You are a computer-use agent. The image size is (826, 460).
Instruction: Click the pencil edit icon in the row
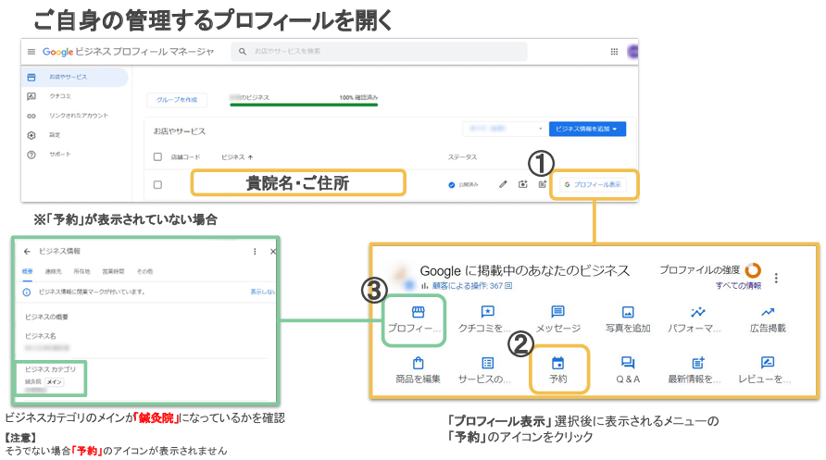click(503, 184)
